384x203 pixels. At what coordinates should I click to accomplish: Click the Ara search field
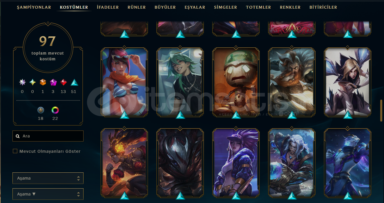(x=48, y=136)
